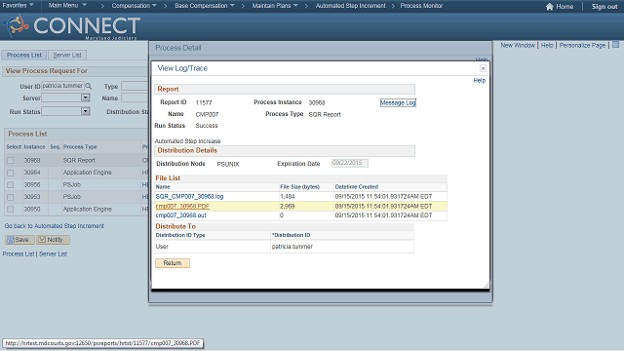Tick checkbox for instance 30950
624x351 pixels.
[11, 210]
